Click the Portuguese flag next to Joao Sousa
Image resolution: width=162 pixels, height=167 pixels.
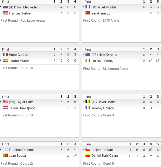pyautogui.click(x=5, y=155)
